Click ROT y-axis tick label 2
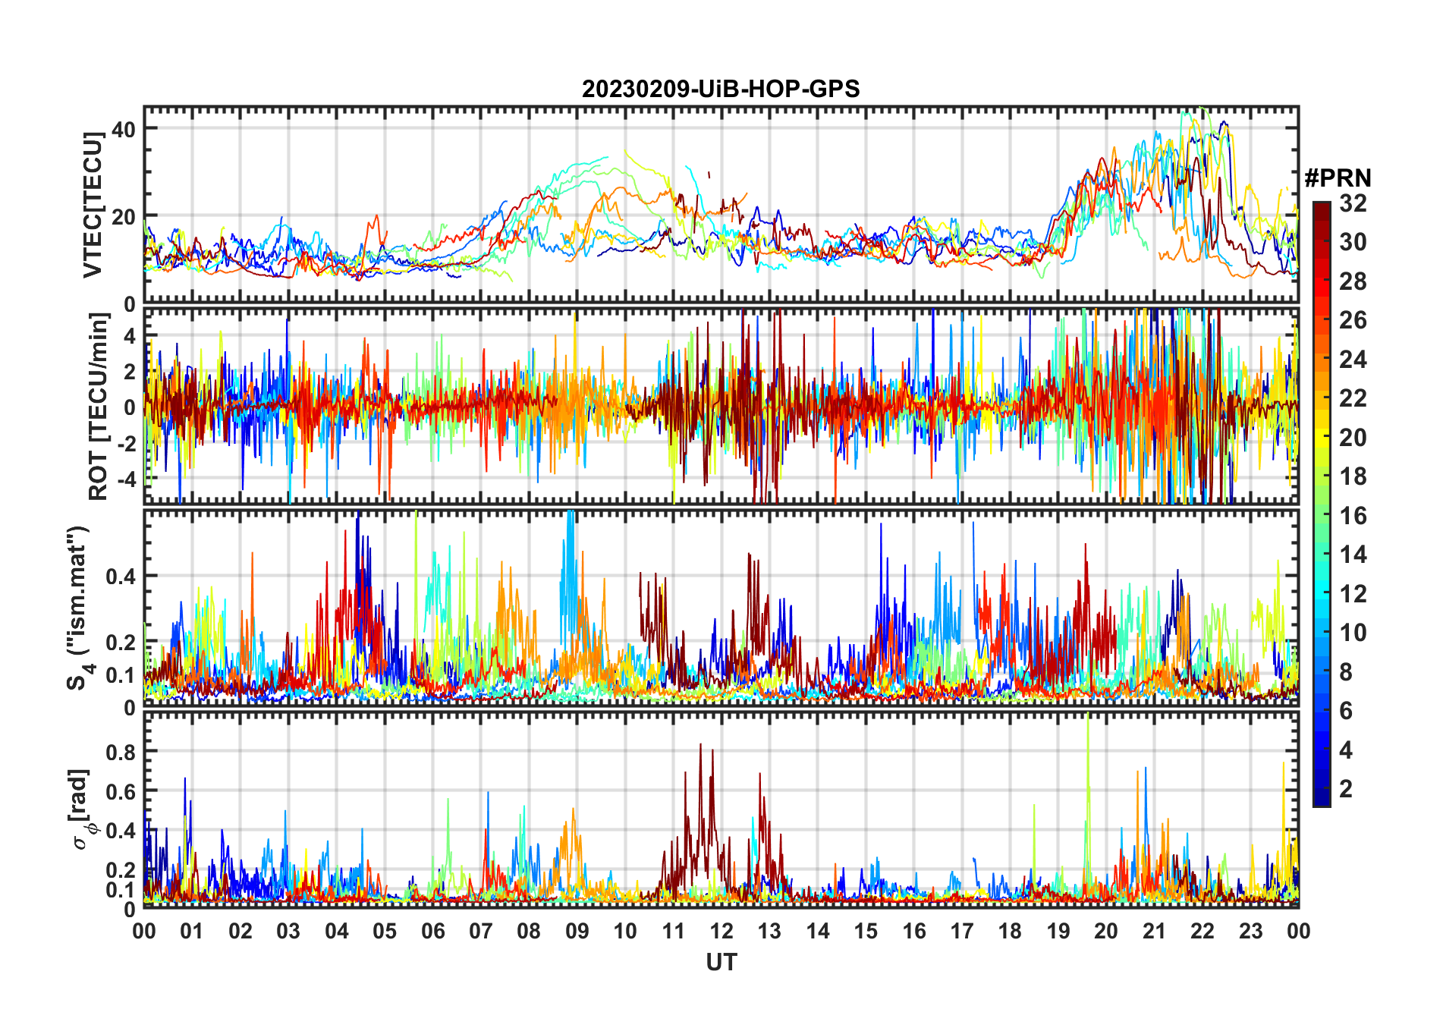 tap(130, 372)
